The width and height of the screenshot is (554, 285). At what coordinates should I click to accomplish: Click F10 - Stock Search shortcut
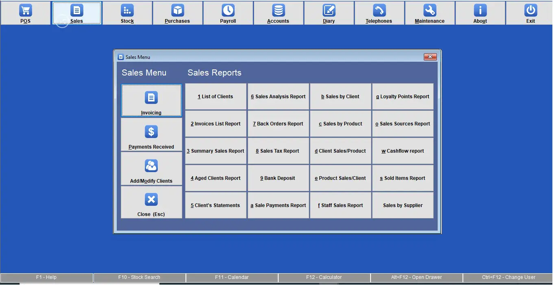(139, 278)
